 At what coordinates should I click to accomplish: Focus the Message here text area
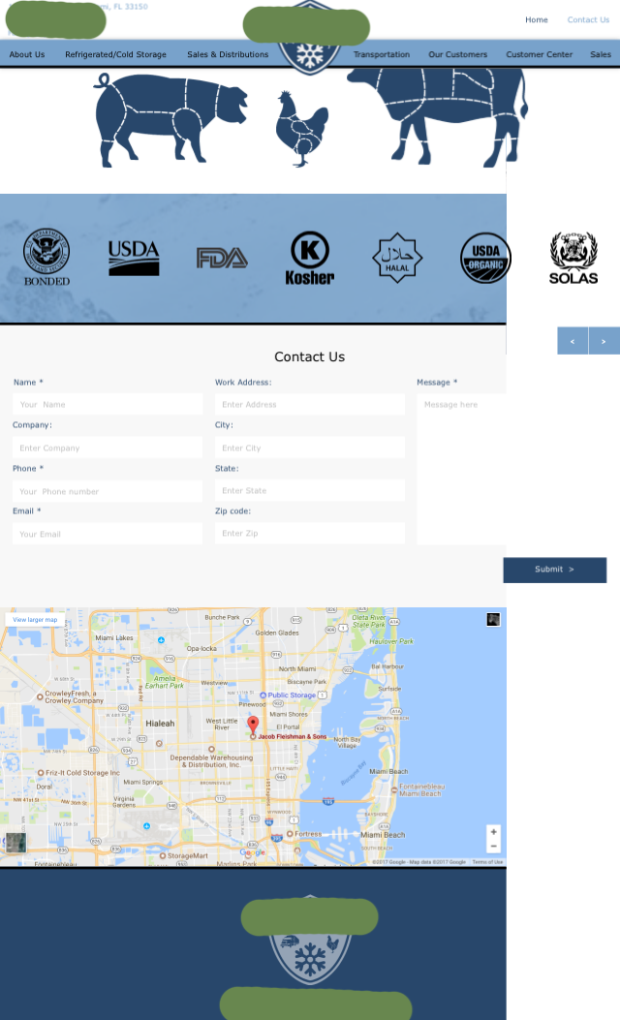(x=462, y=469)
